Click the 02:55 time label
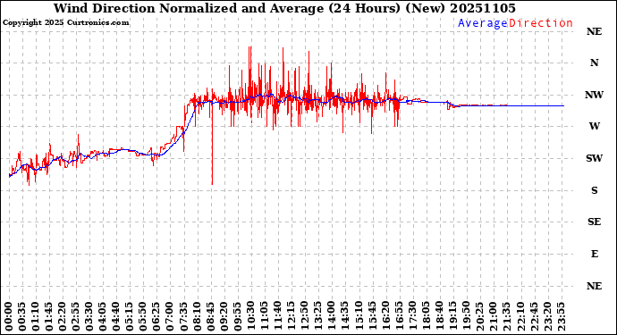This screenshot has width=617, height=335. [76, 317]
